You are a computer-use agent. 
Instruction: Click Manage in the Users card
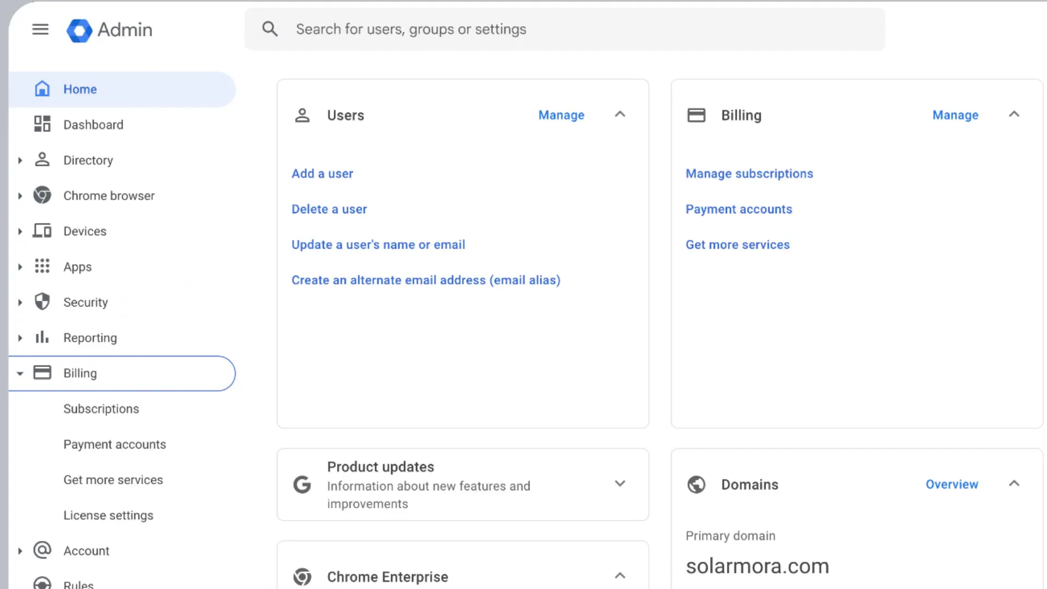[561, 115]
